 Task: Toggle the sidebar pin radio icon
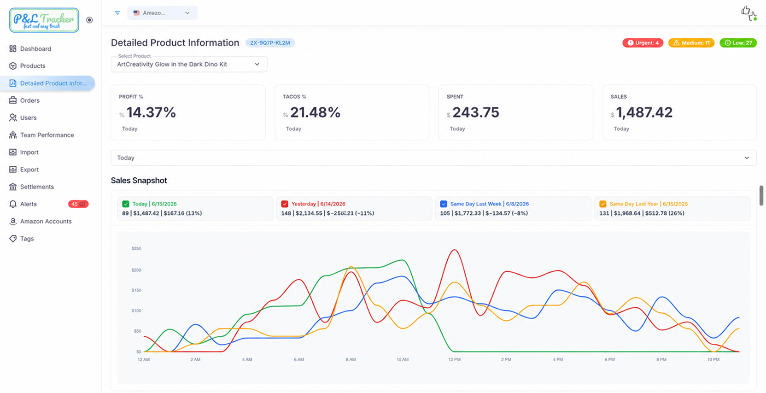coord(89,20)
